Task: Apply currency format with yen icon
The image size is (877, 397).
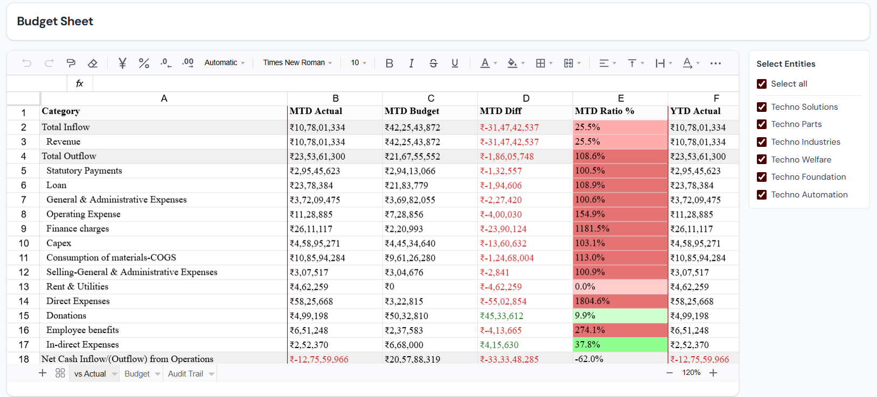Action: coord(122,63)
